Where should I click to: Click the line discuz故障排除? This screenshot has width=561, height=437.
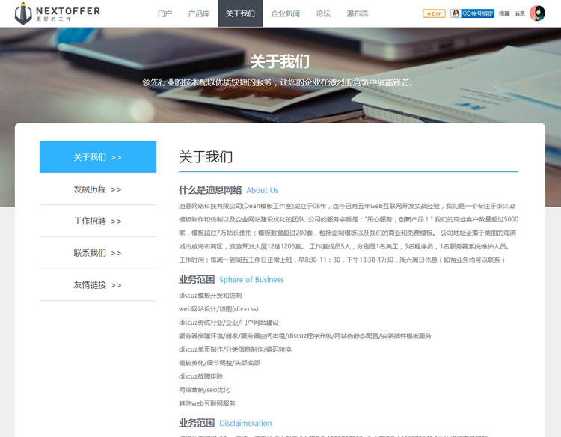click(200, 376)
